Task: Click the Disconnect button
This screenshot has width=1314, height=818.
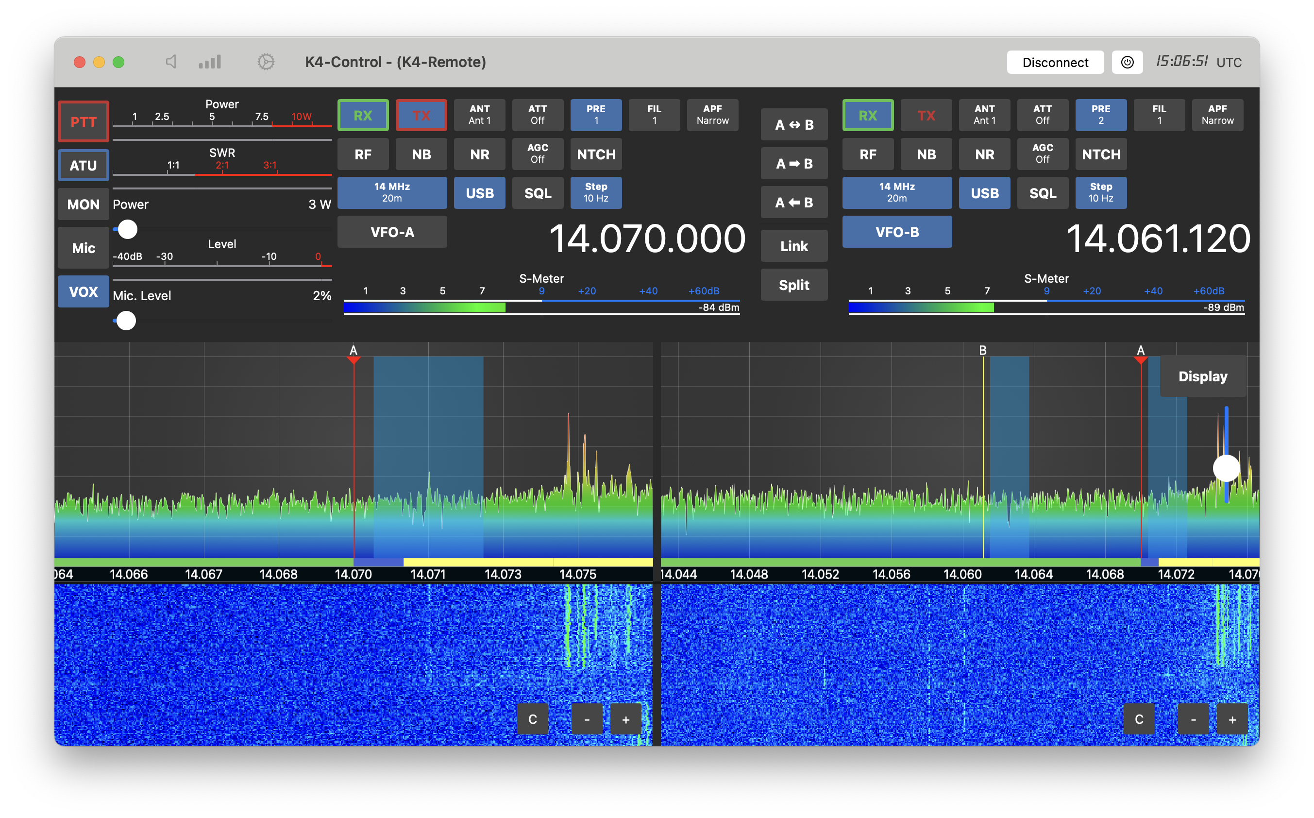Action: [x=1055, y=62]
